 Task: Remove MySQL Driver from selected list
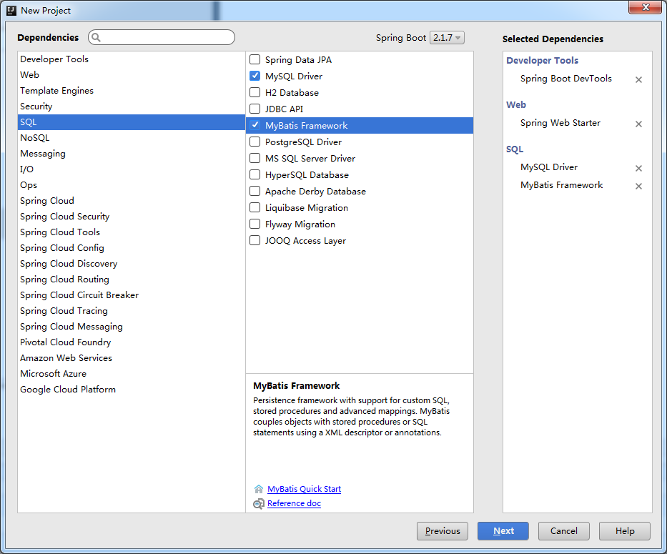(x=638, y=169)
